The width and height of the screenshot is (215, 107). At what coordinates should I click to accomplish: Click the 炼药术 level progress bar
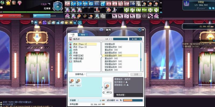pyautogui.click(x=120, y=39)
